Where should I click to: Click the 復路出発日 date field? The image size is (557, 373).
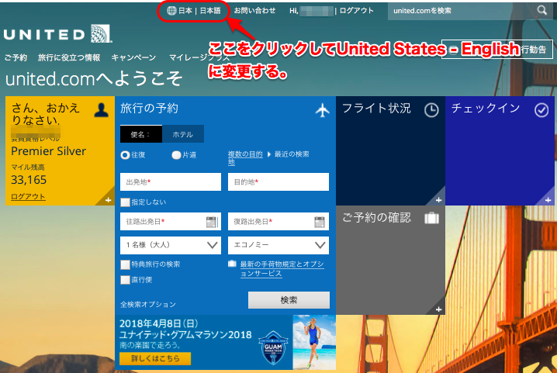click(x=278, y=222)
